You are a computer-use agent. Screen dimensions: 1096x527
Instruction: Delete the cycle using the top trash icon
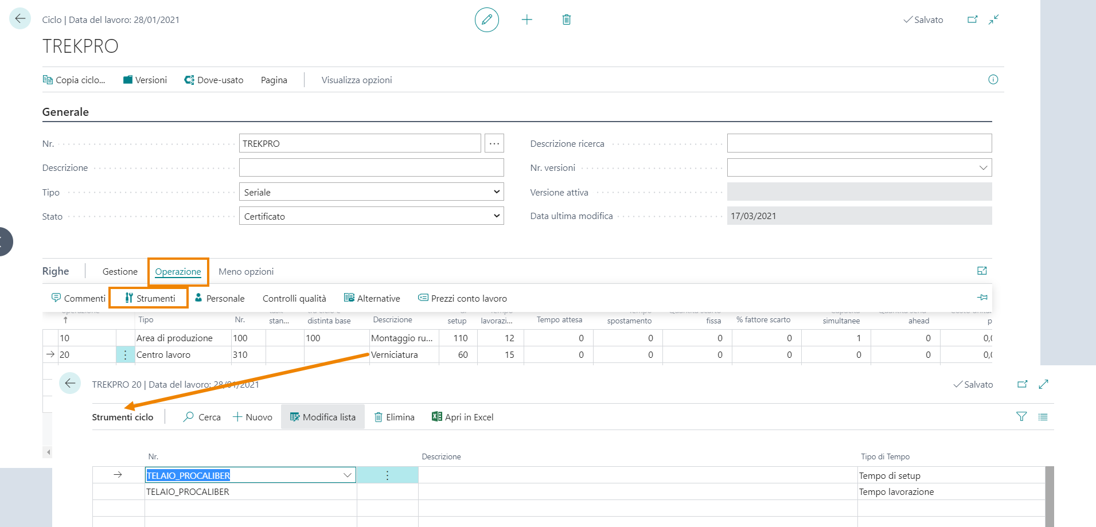point(566,20)
